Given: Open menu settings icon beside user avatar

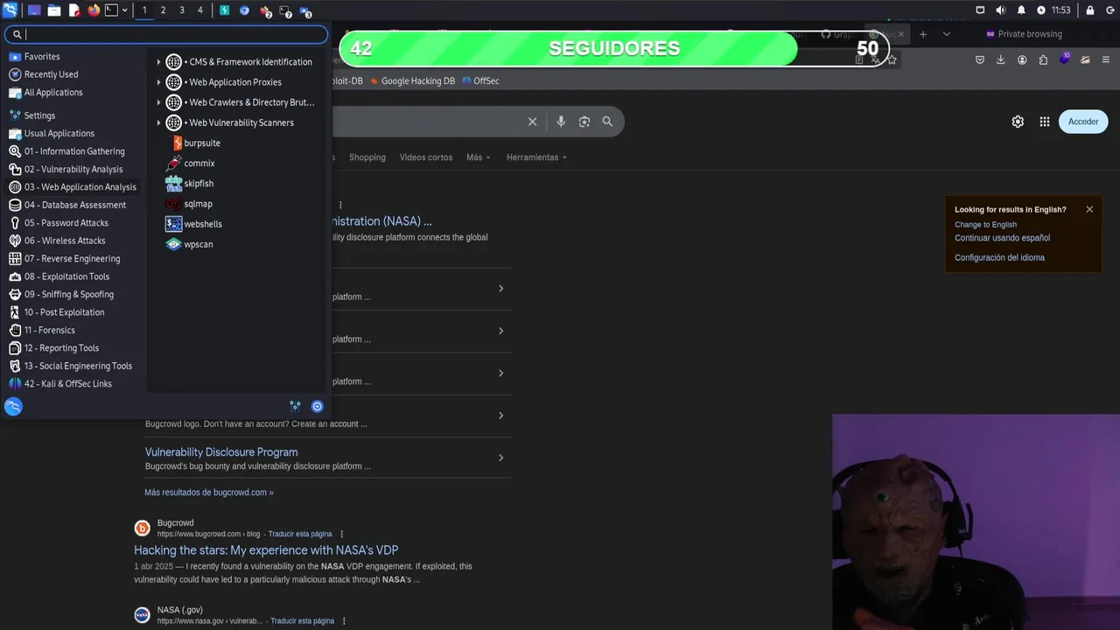Looking at the screenshot, I should [x=295, y=406].
